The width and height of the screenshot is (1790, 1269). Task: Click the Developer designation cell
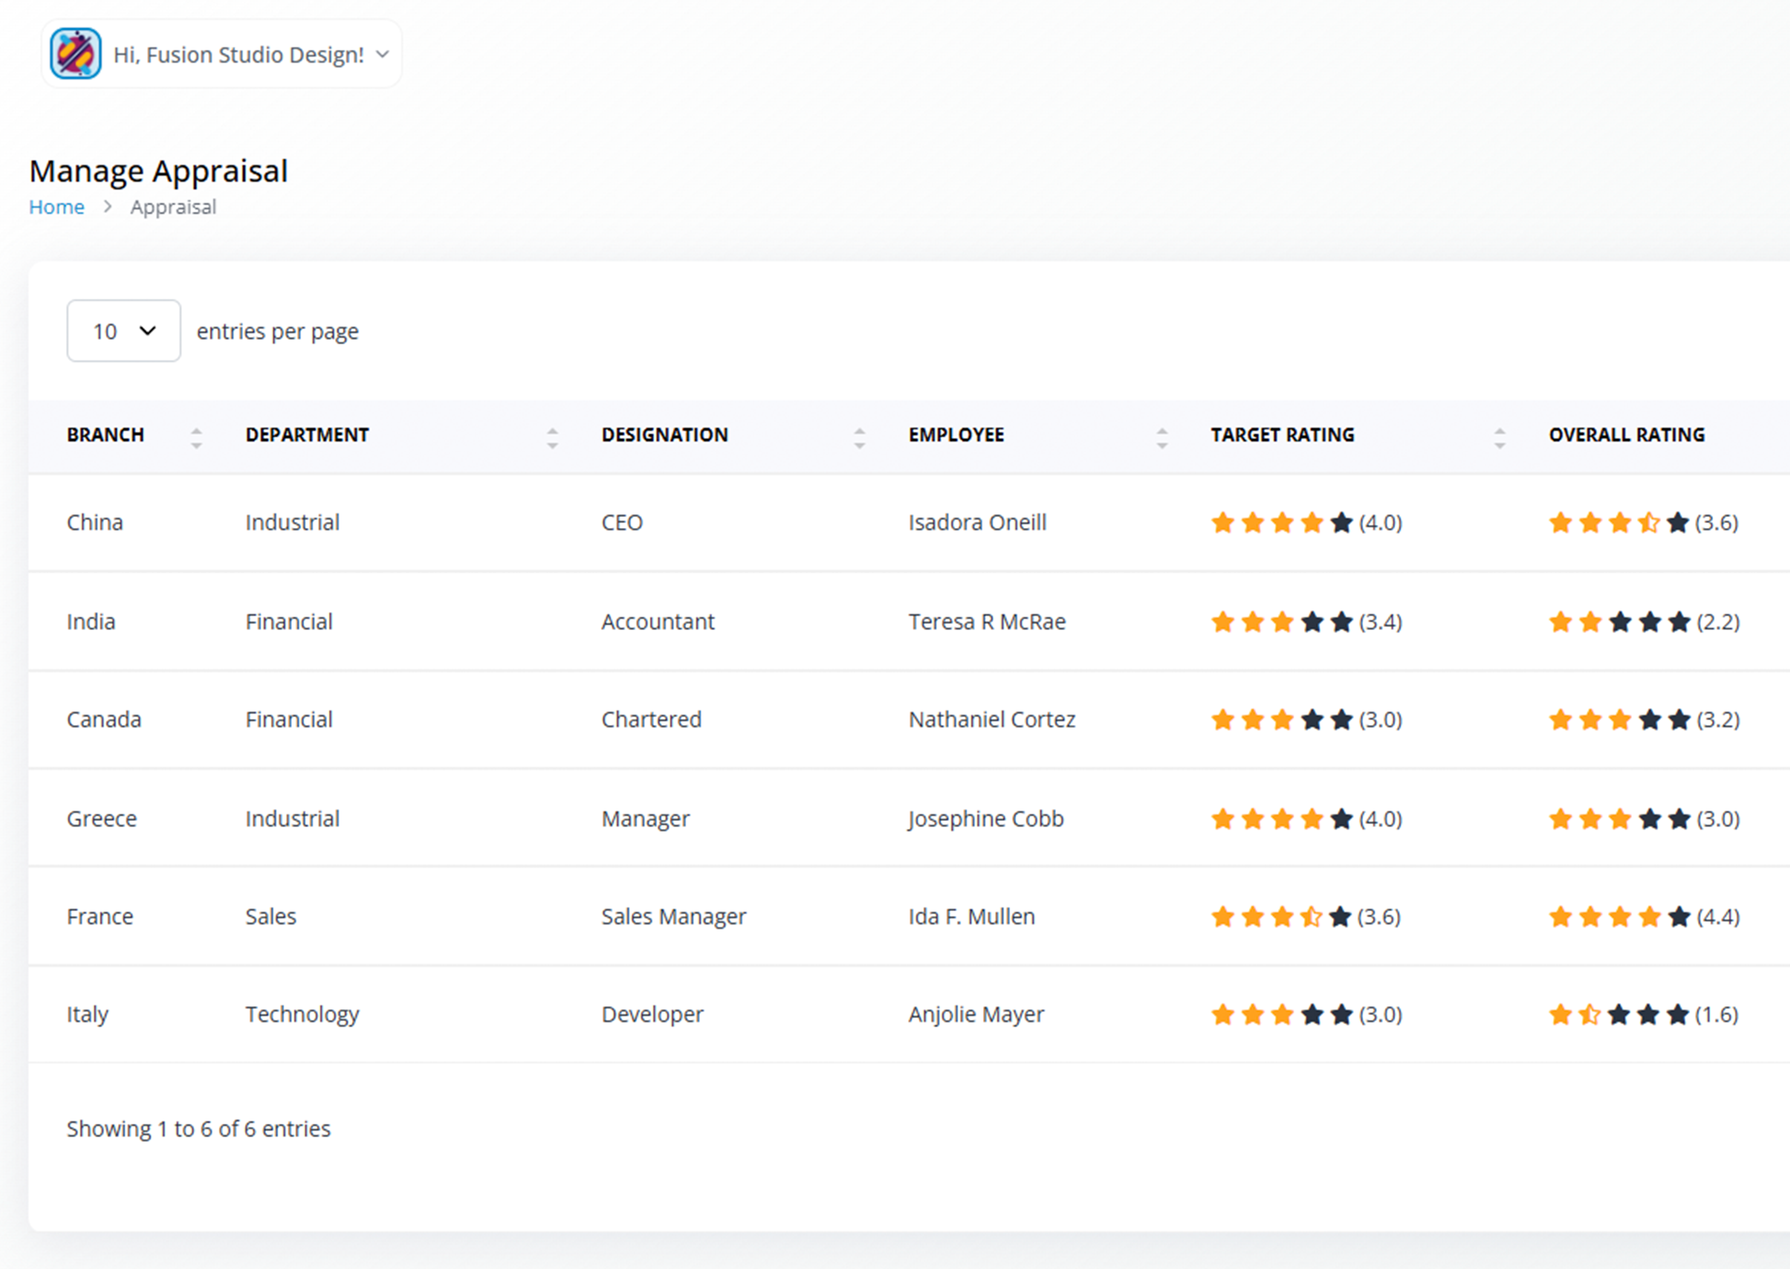[x=652, y=1014]
